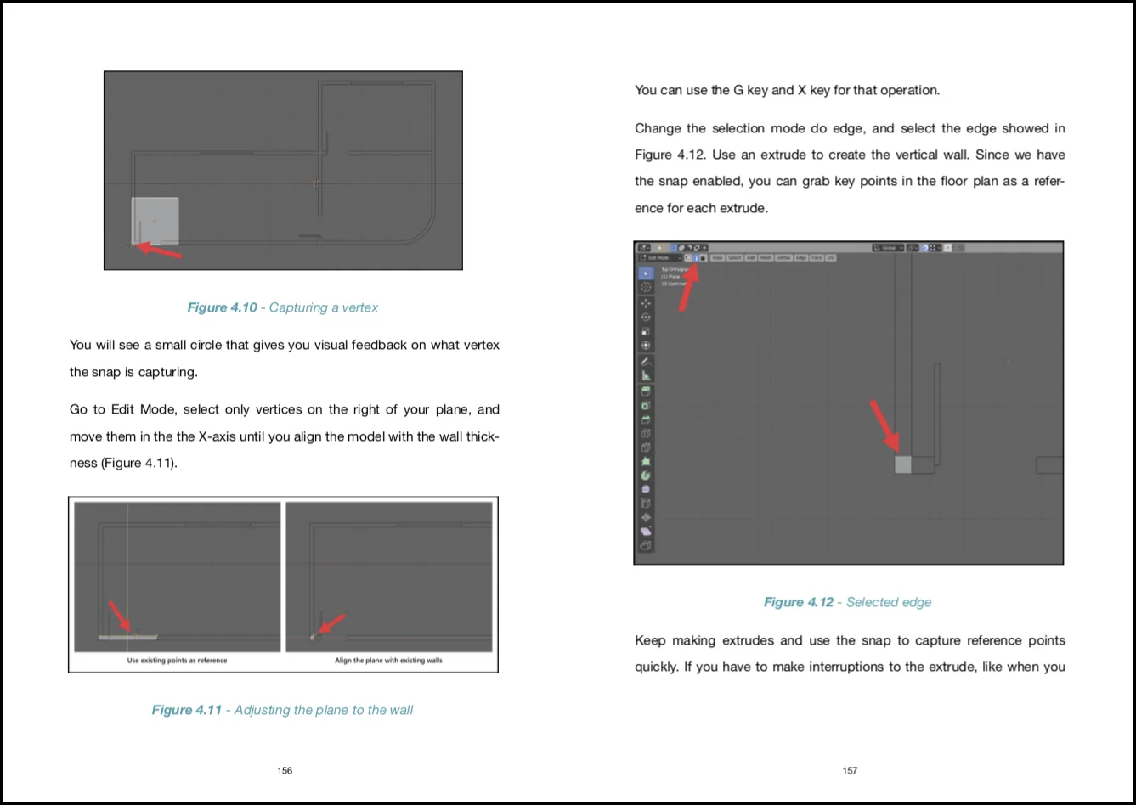The image size is (1136, 805).
Task: Select the Extrude Region tool
Action: (646, 389)
